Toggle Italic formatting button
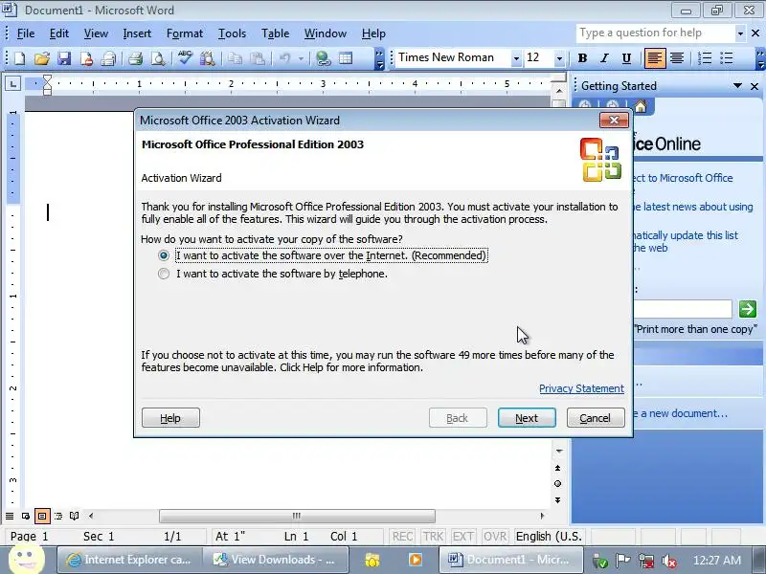The image size is (766, 574). coord(604,58)
